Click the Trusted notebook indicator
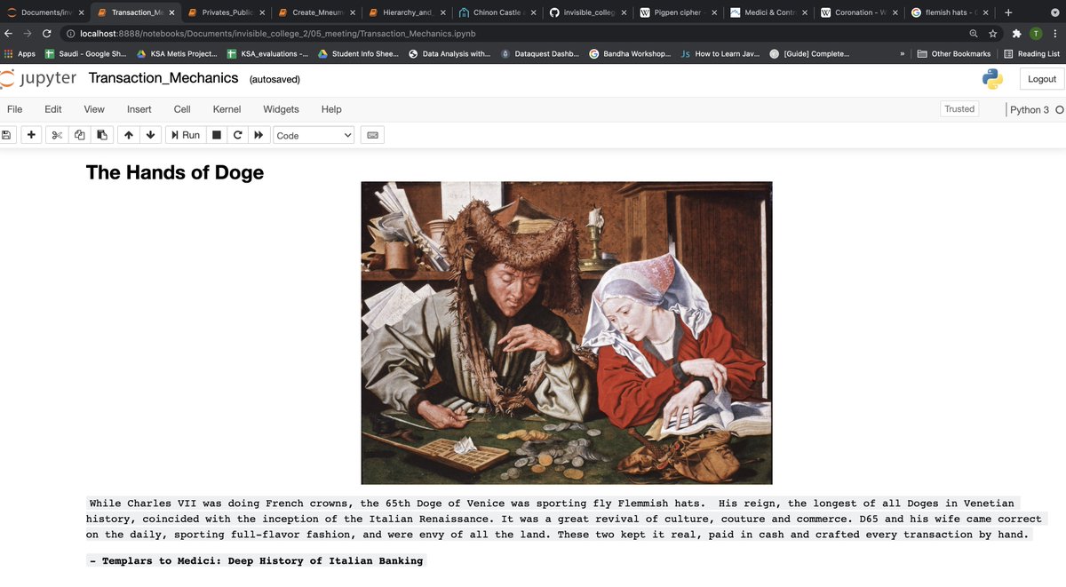This screenshot has width=1066, height=587. pos(959,109)
